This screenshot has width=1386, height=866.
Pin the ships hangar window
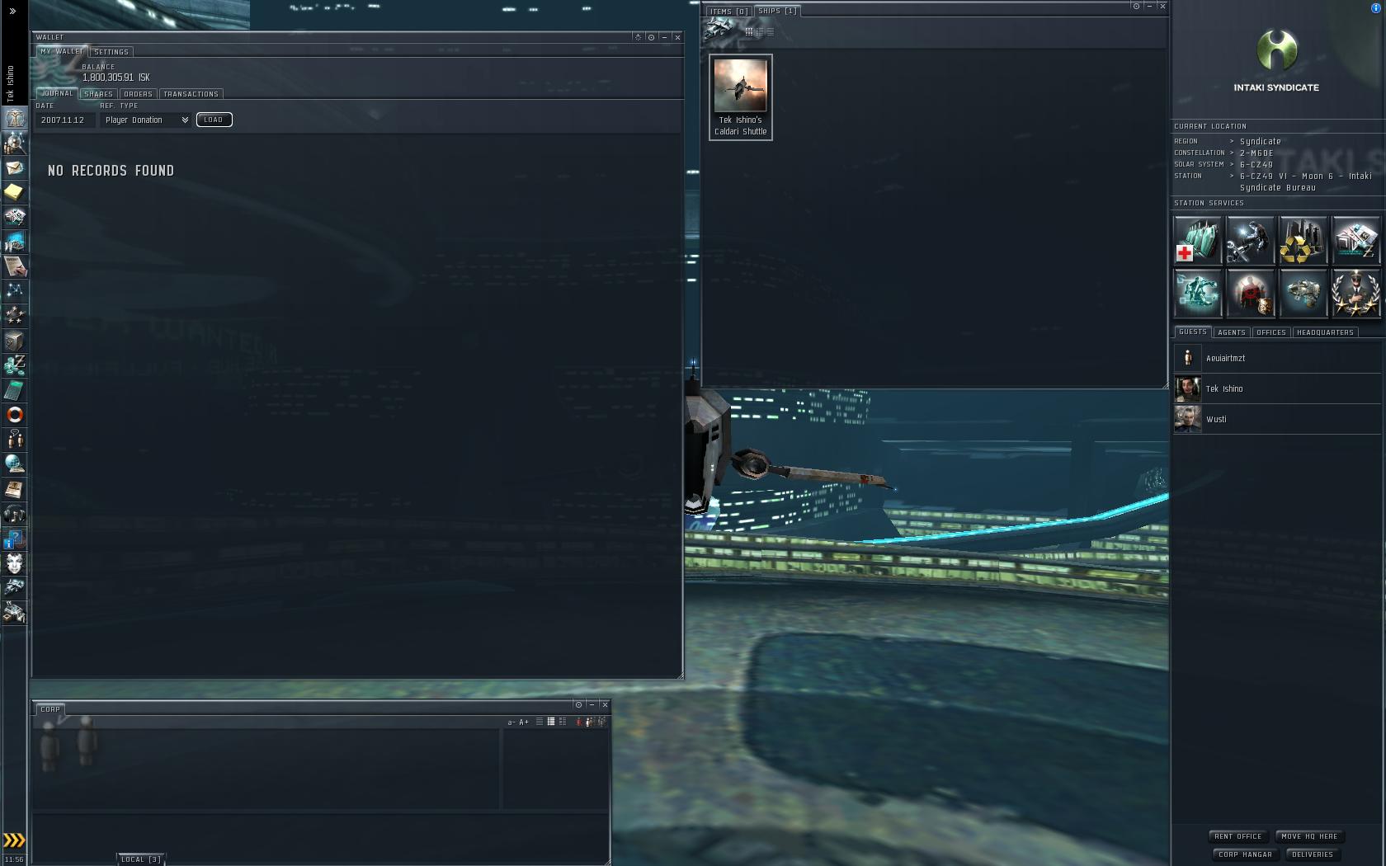[1136, 6]
